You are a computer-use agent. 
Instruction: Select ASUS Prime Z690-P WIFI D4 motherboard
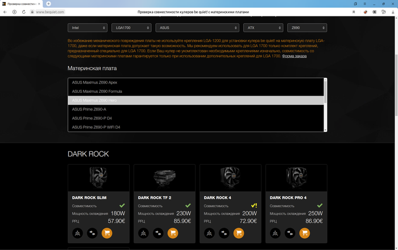[196, 127]
